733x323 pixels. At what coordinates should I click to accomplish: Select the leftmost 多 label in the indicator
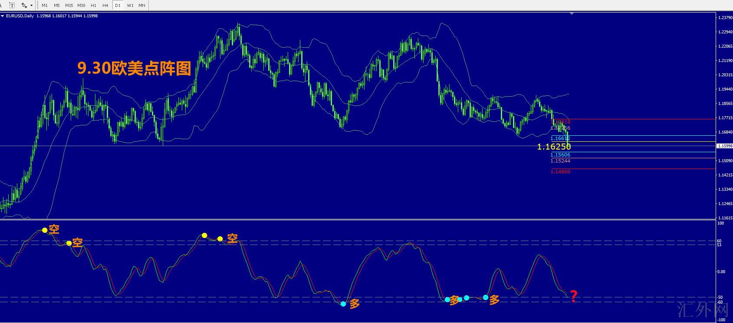[x=355, y=303]
